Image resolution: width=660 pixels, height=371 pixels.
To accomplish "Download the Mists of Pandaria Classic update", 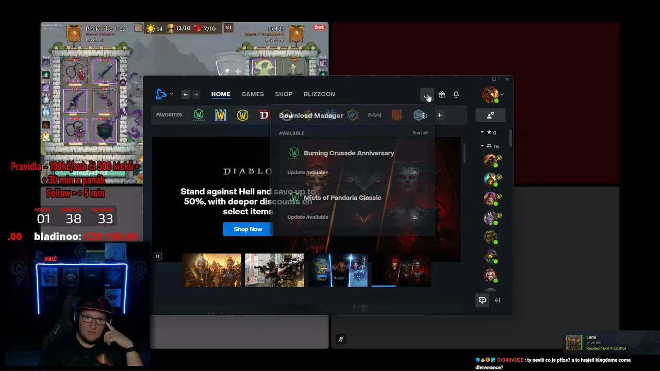I will [415, 217].
